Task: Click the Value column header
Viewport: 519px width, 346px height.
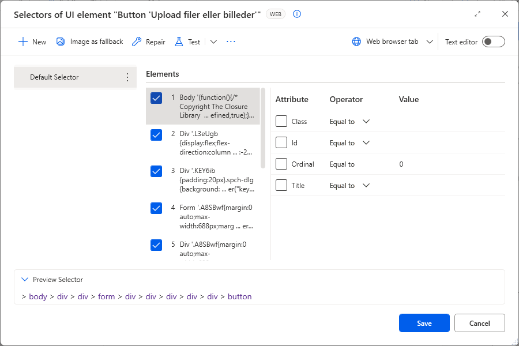Action: pyautogui.click(x=408, y=99)
